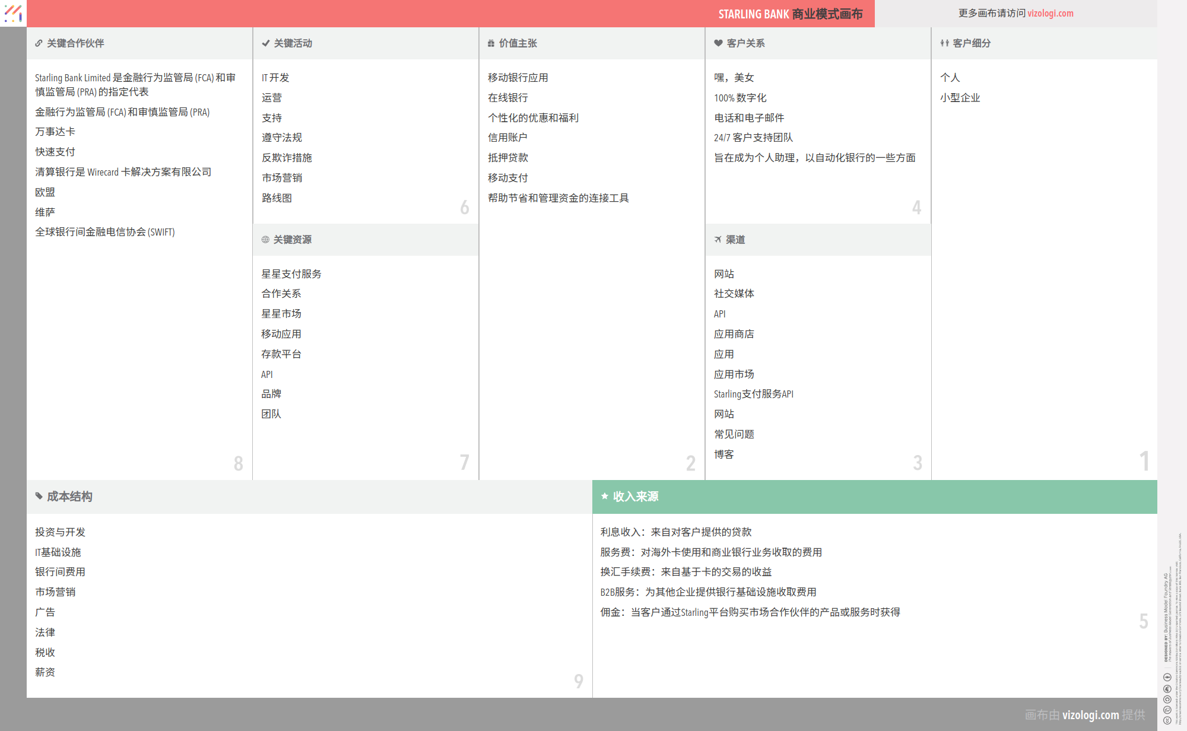Click the 反欺诈措施 key activity entry
1187x731 pixels.
[x=287, y=158]
